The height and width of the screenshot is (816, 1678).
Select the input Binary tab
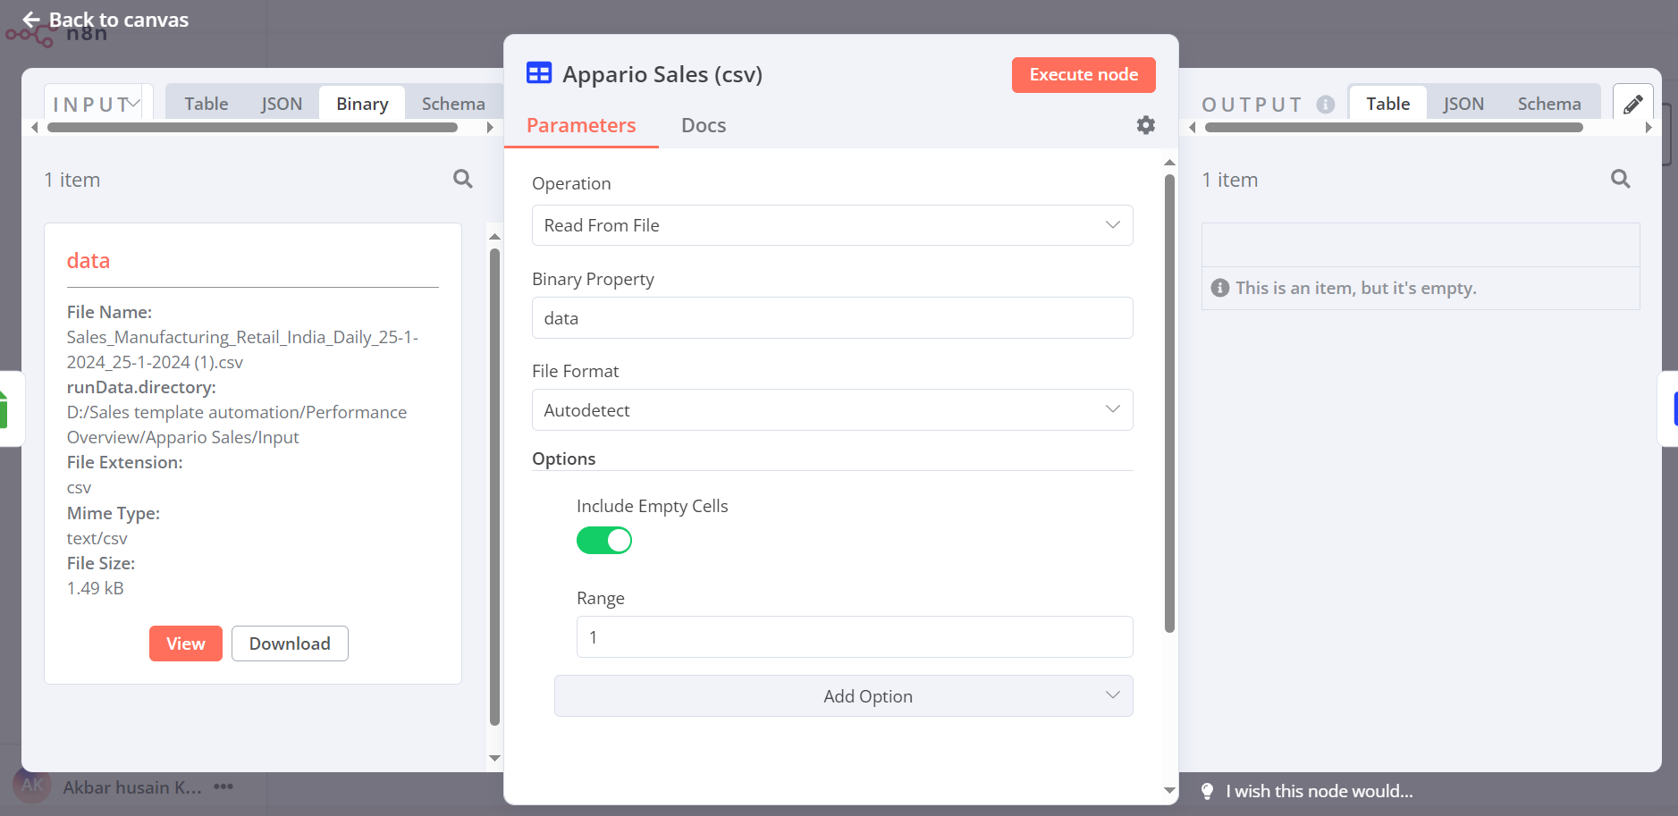pos(362,104)
